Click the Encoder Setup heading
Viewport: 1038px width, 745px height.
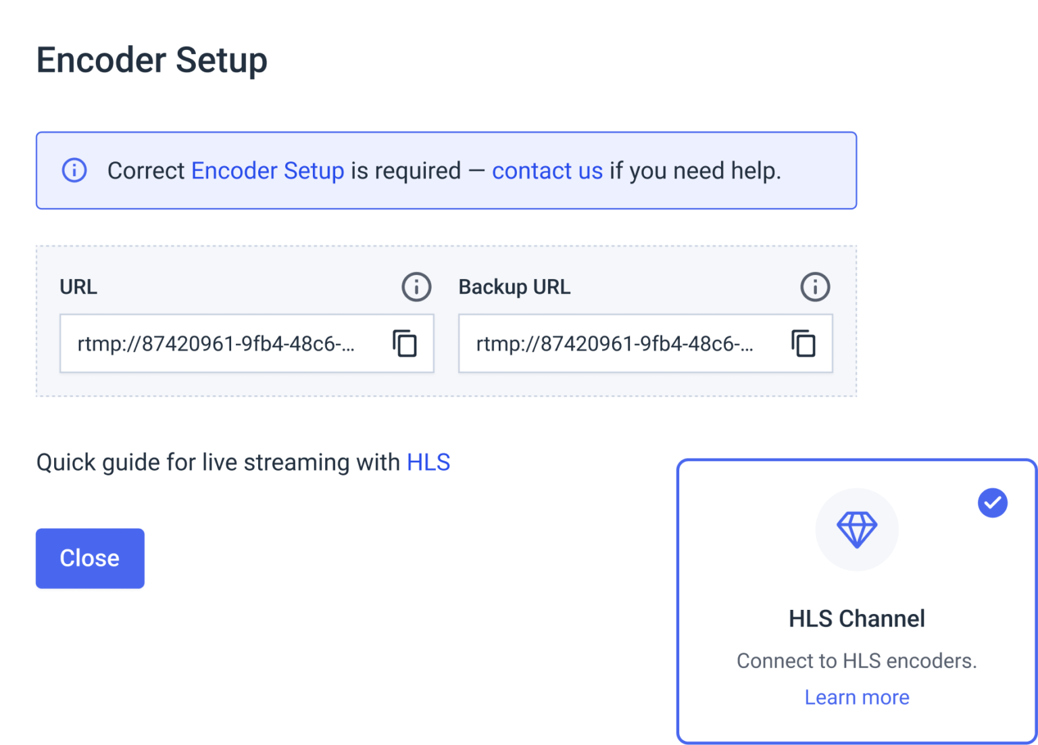[152, 59]
